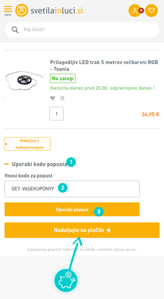
Task: Collapse the Uporabi kodo popusta section
Action: coord(39,164)
